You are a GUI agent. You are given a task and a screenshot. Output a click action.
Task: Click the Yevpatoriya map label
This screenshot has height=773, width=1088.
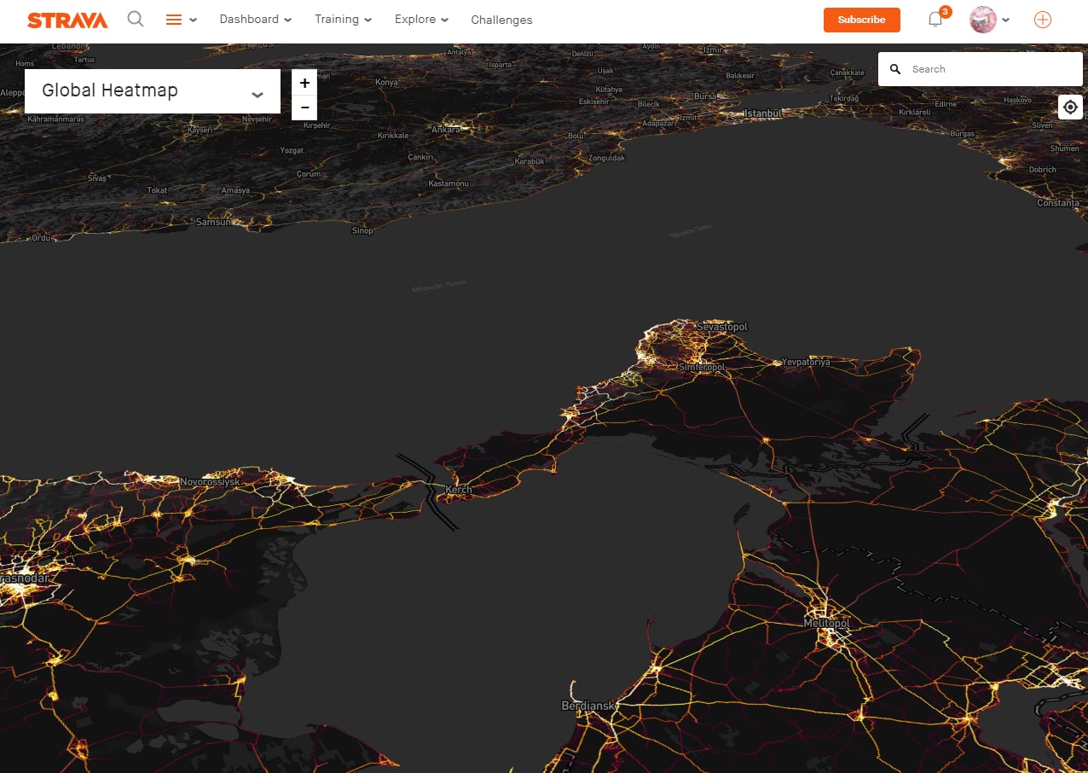806,362
